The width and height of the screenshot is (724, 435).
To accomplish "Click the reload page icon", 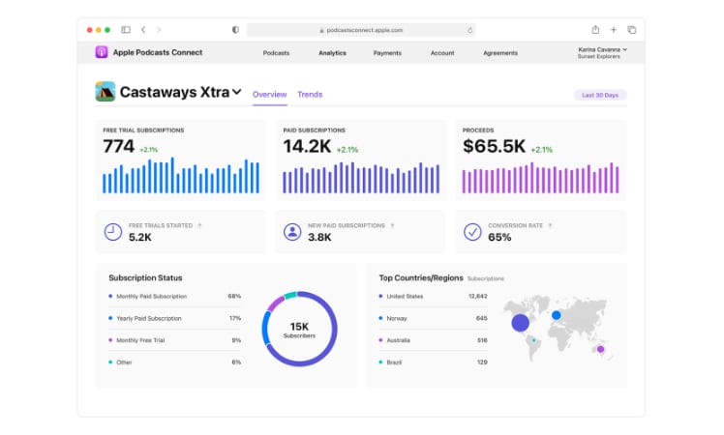I will click(x=470, y=30).
